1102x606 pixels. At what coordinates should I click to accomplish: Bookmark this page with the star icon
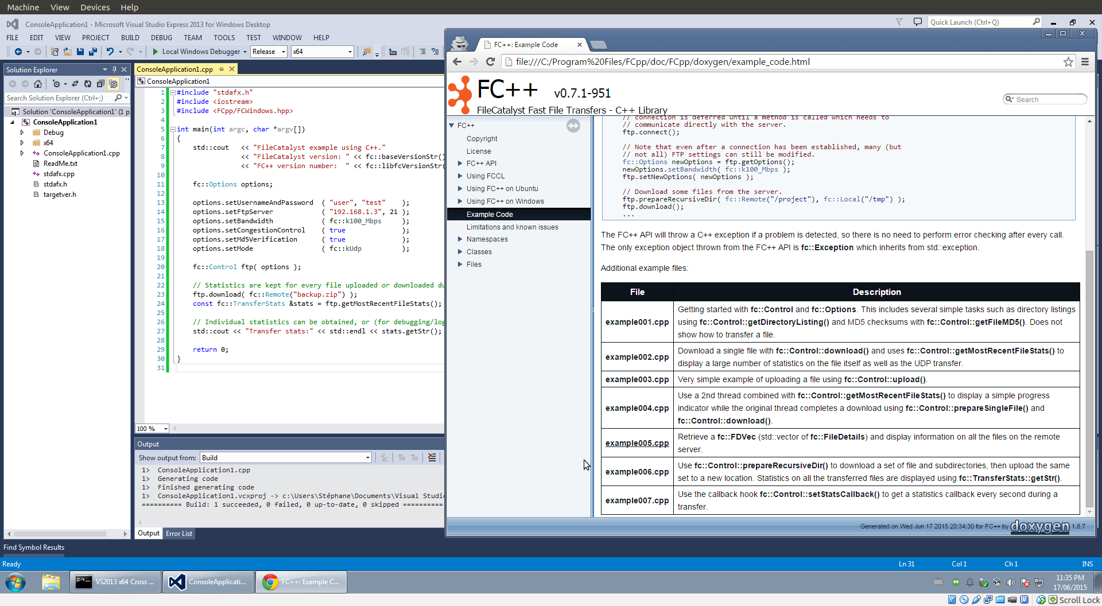1068,62
